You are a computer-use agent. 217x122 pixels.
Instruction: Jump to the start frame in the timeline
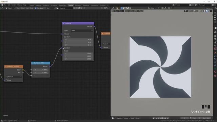156,118
